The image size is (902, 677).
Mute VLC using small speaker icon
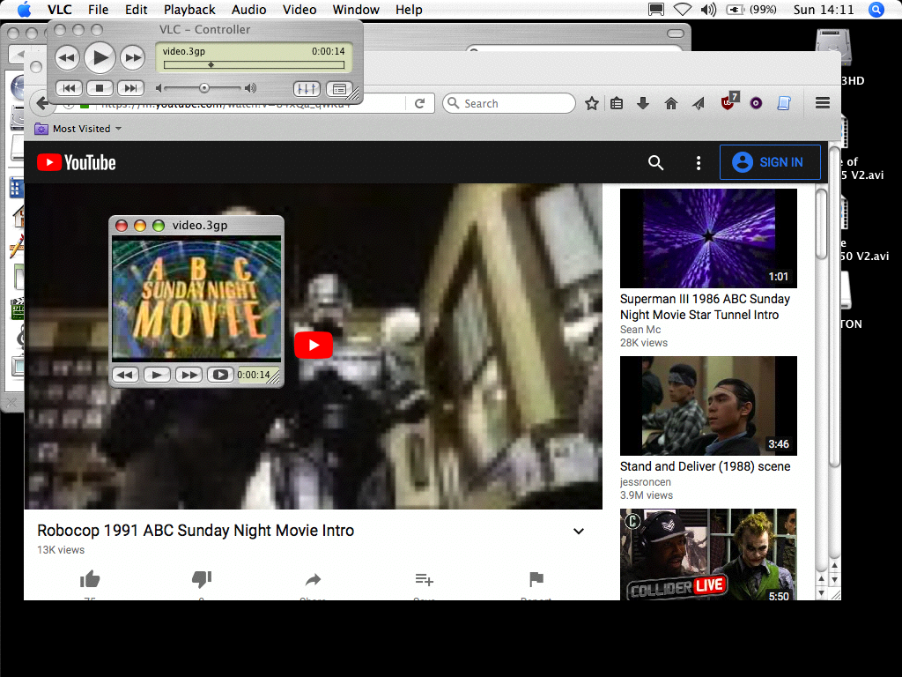coord(159,88)
